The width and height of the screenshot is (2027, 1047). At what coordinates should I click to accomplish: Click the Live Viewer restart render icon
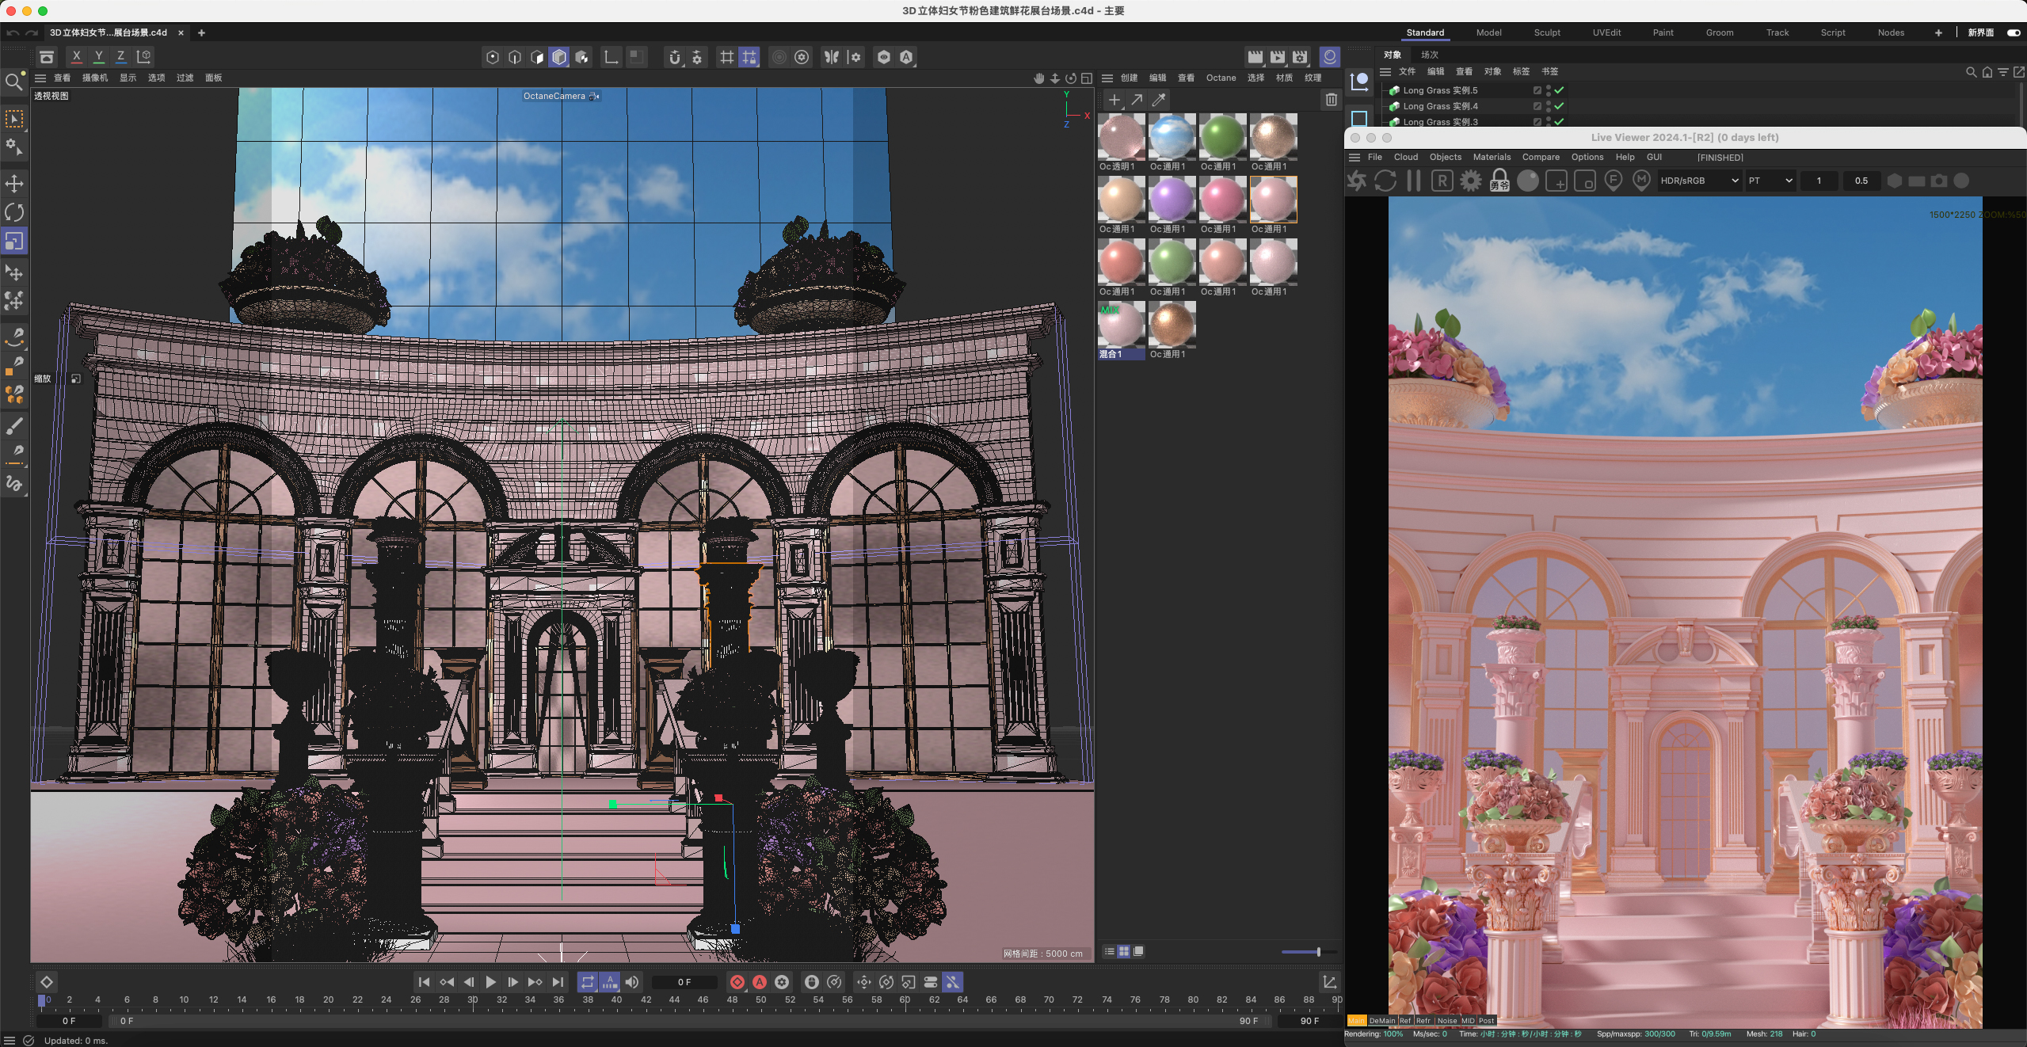(x=1385, y=181)
